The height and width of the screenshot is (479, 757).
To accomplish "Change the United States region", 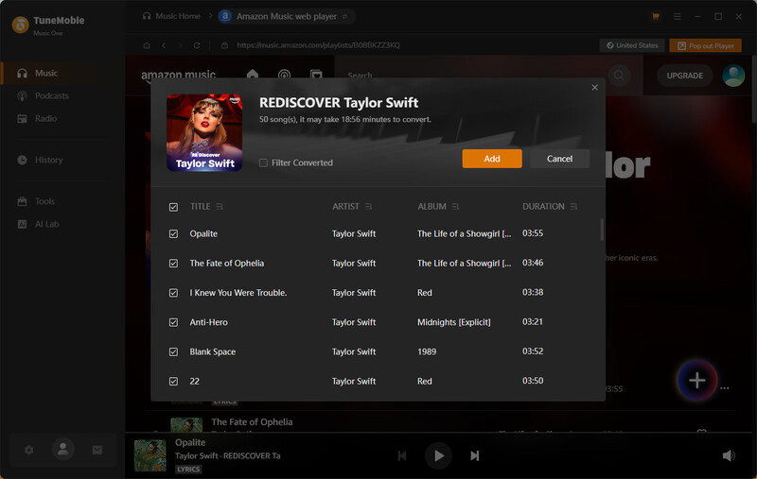I will click(x=632, y=45).
